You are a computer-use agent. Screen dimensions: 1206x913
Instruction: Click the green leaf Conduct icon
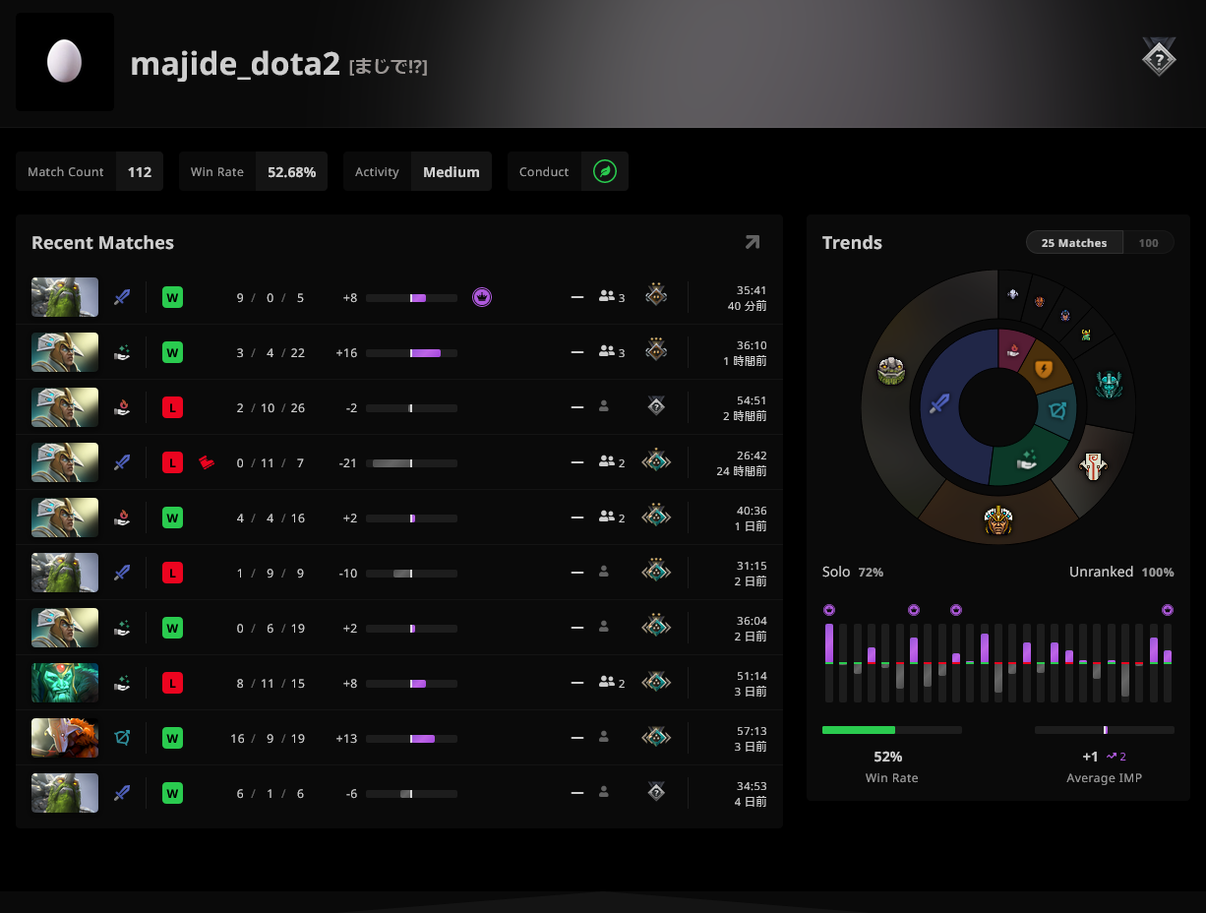pos(605,172)
